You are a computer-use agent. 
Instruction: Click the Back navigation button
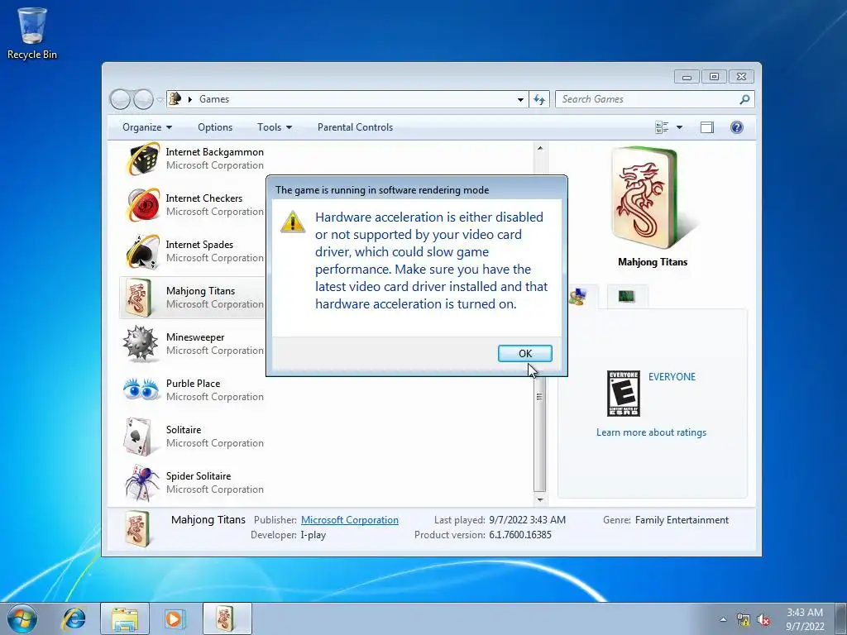(x=120, y=99)
